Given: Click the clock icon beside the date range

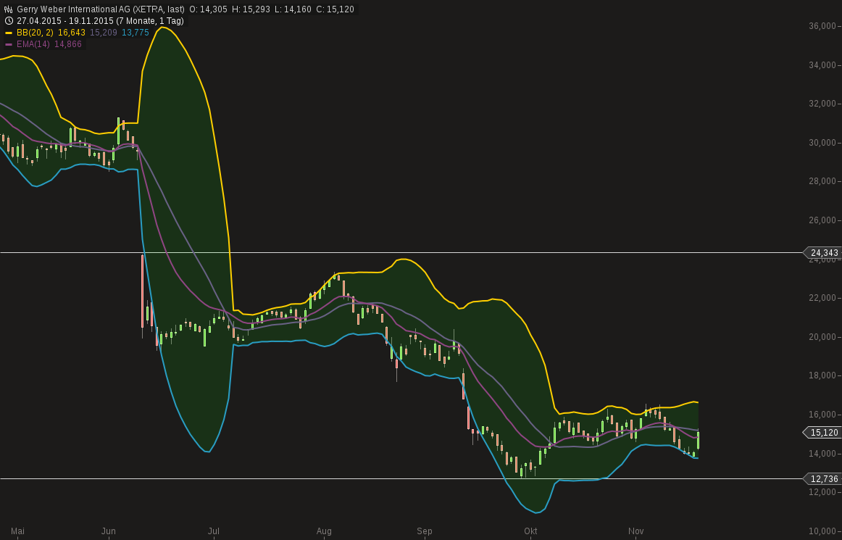Looking at the screenshot, I should tap(8, 21).
